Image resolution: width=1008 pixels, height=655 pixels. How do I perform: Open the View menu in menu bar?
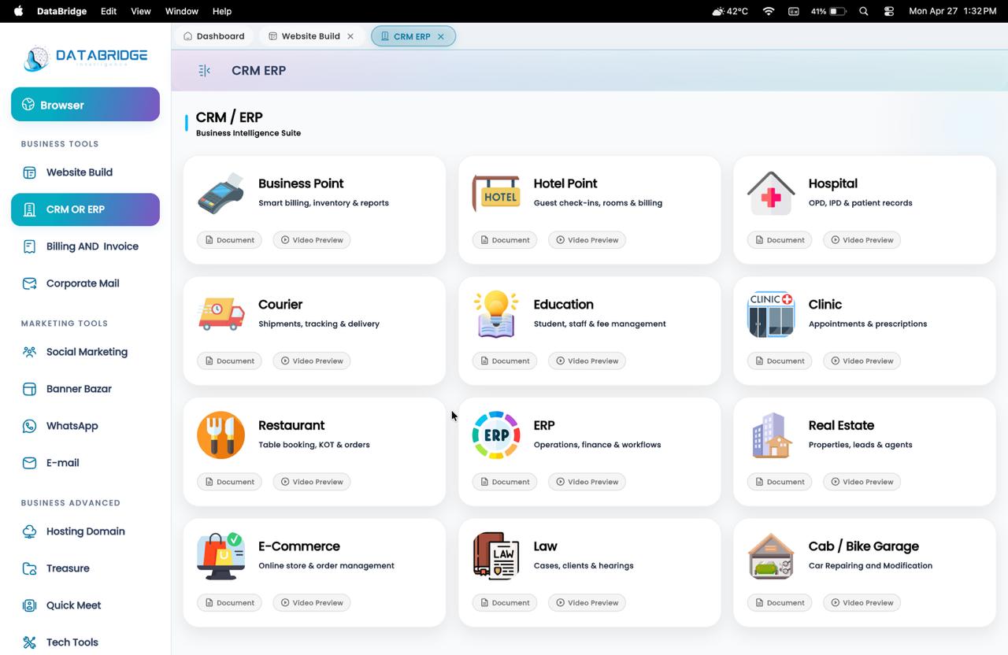(x=141, y=11)
